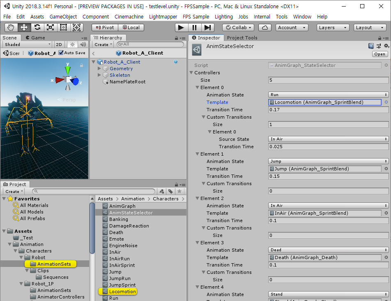Image resolution: width=391 pixels, height=301 pixels.
Task: Select the Hand tool in toolbar
Action: 11,28
